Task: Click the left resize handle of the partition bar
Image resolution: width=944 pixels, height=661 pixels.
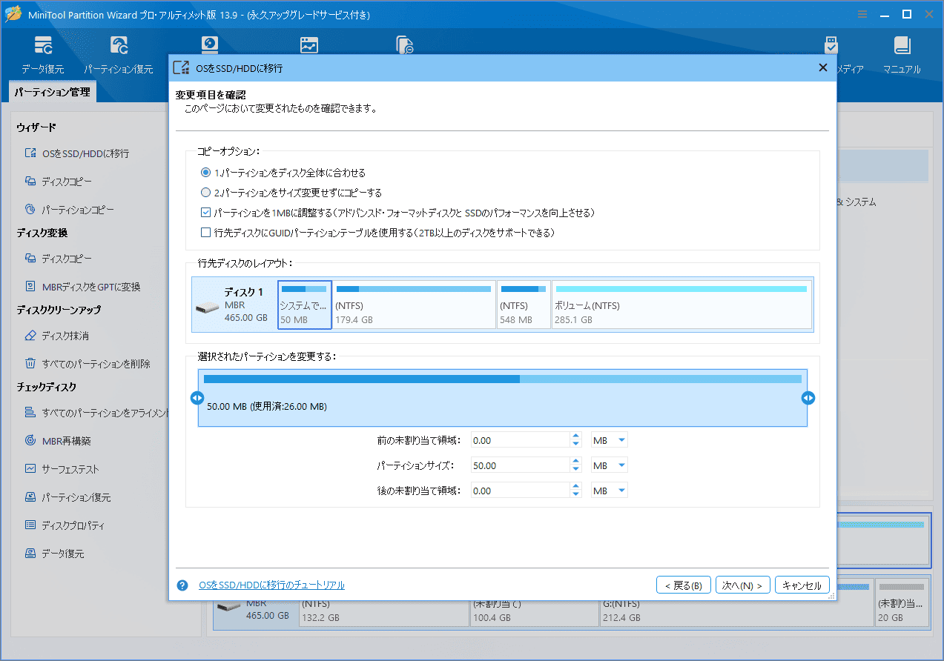Action: coord(197,398)
